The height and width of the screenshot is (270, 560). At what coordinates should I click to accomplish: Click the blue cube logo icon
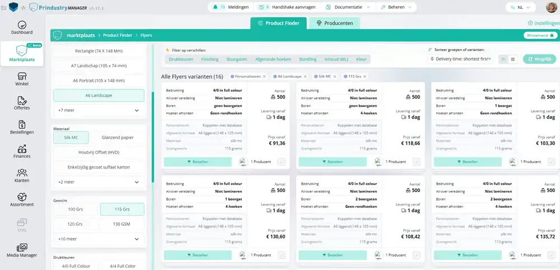pos(13,7)
